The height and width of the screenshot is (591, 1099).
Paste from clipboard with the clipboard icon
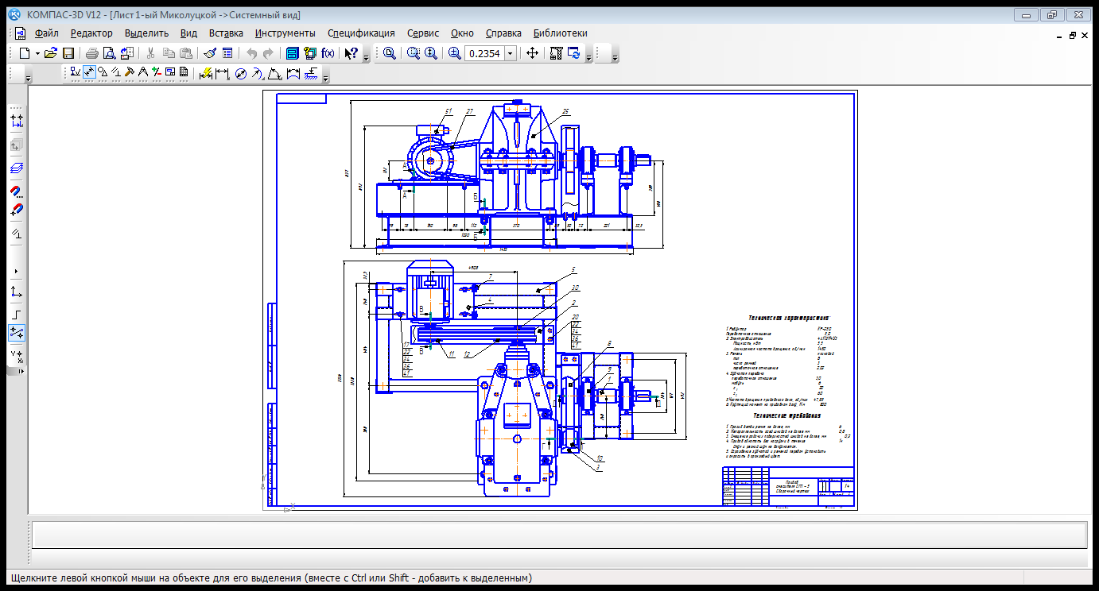186,53
